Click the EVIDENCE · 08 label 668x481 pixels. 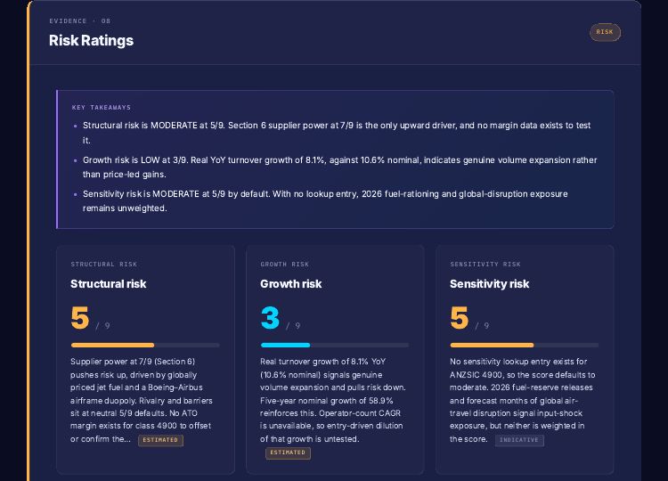pyautogui.click(x=79, y=20)
